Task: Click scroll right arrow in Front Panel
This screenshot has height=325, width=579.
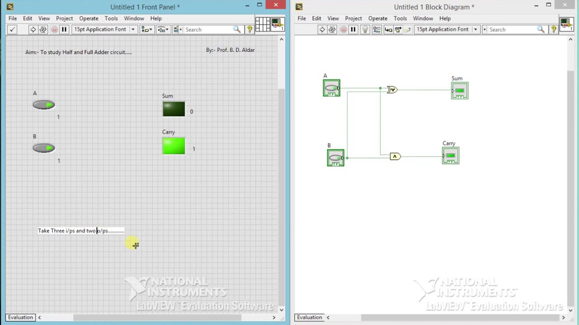Action: pyautogui.click(x=274, y=317)
